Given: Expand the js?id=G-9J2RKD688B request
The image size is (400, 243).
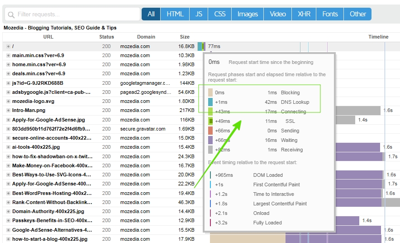Looking at the screenshot, I should pos(8,83).
